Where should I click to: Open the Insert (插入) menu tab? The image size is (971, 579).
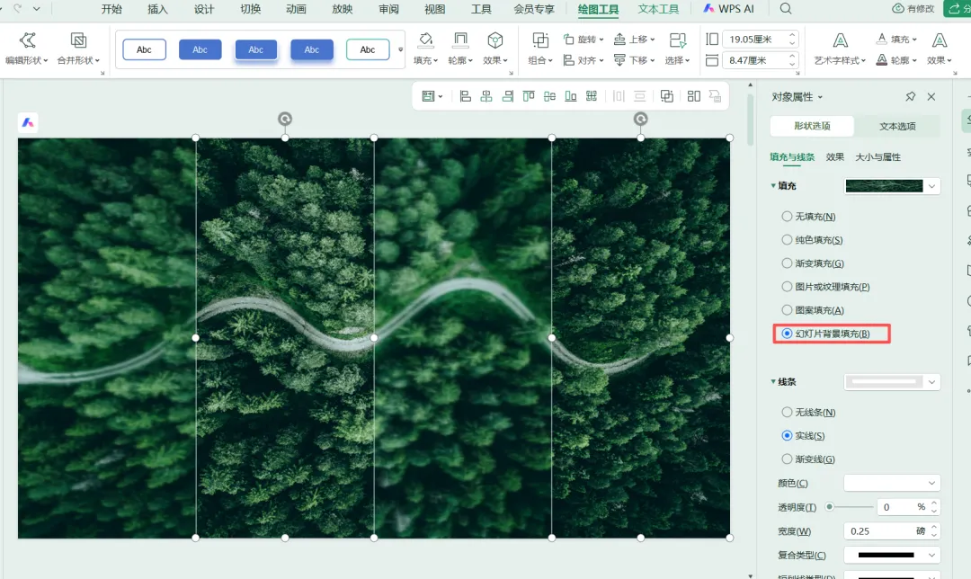158,9
